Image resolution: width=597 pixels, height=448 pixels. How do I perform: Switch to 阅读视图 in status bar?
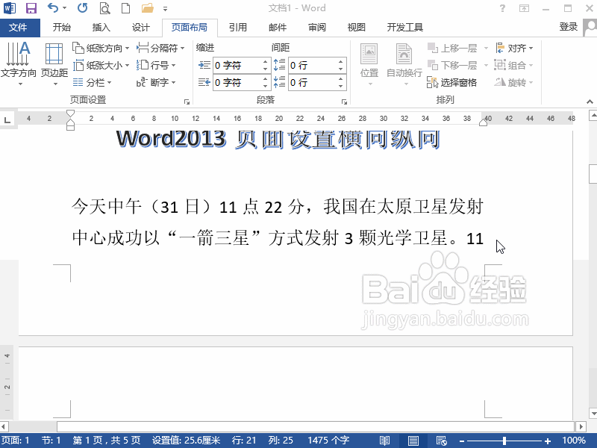(385, 440)
